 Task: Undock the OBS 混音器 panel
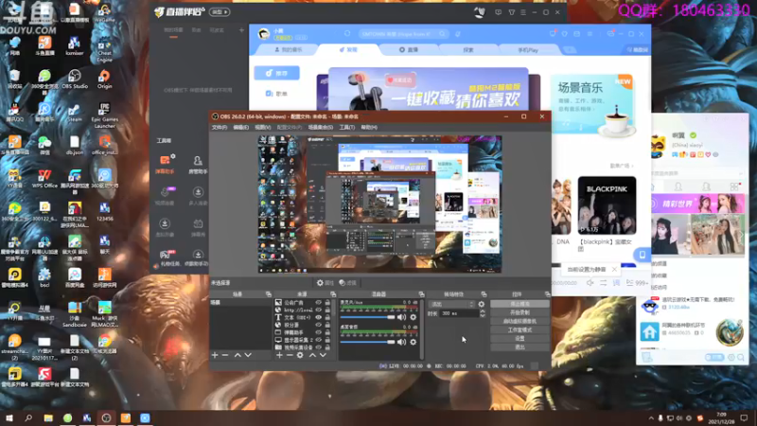tap(421, 294)
